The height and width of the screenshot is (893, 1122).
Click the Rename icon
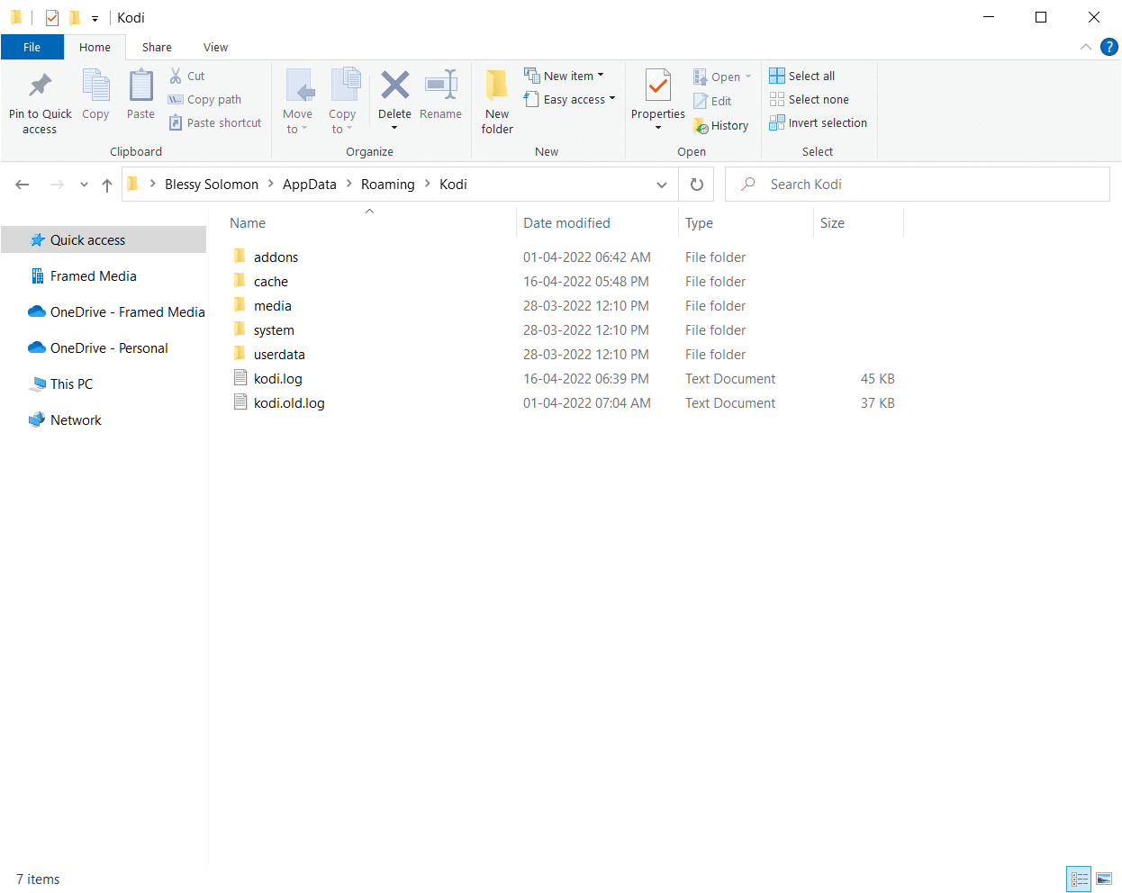[x=441, y=86]
